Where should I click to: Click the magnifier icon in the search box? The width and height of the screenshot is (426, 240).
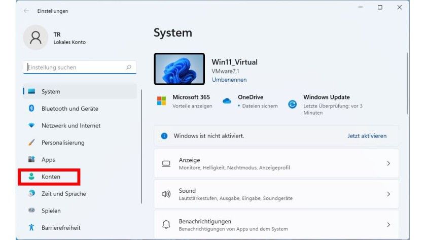129,67
